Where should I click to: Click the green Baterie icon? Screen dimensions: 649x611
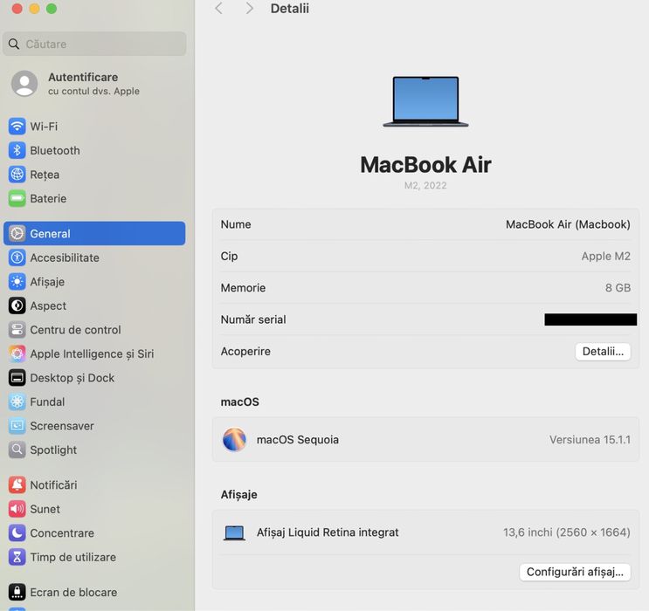17,198
